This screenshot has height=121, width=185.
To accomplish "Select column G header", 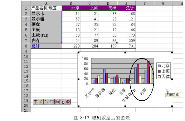I will 163,3.
